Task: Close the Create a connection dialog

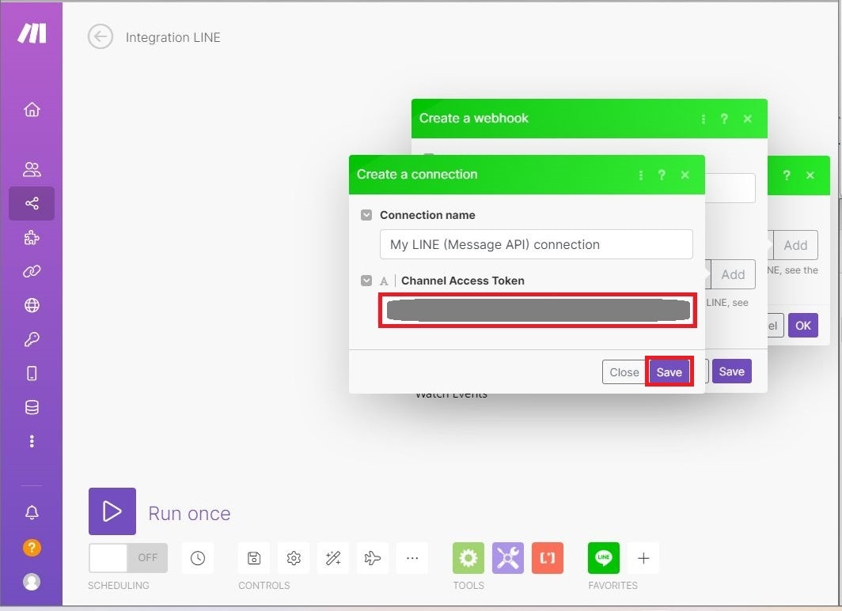Action: [x=685, y=175]
